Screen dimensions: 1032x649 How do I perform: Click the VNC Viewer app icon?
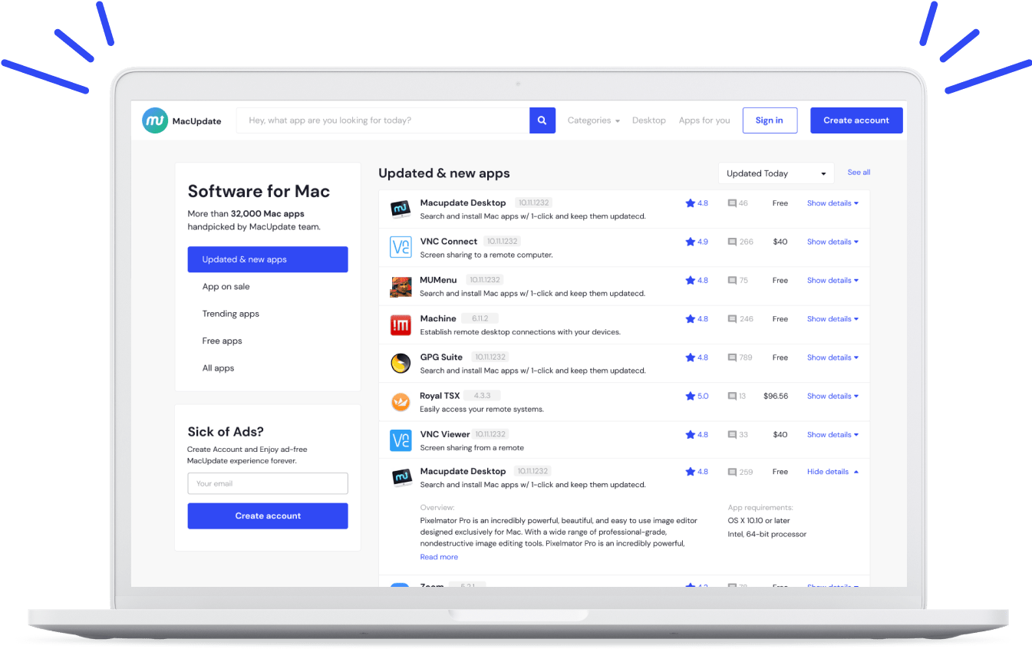pos(401,440)
